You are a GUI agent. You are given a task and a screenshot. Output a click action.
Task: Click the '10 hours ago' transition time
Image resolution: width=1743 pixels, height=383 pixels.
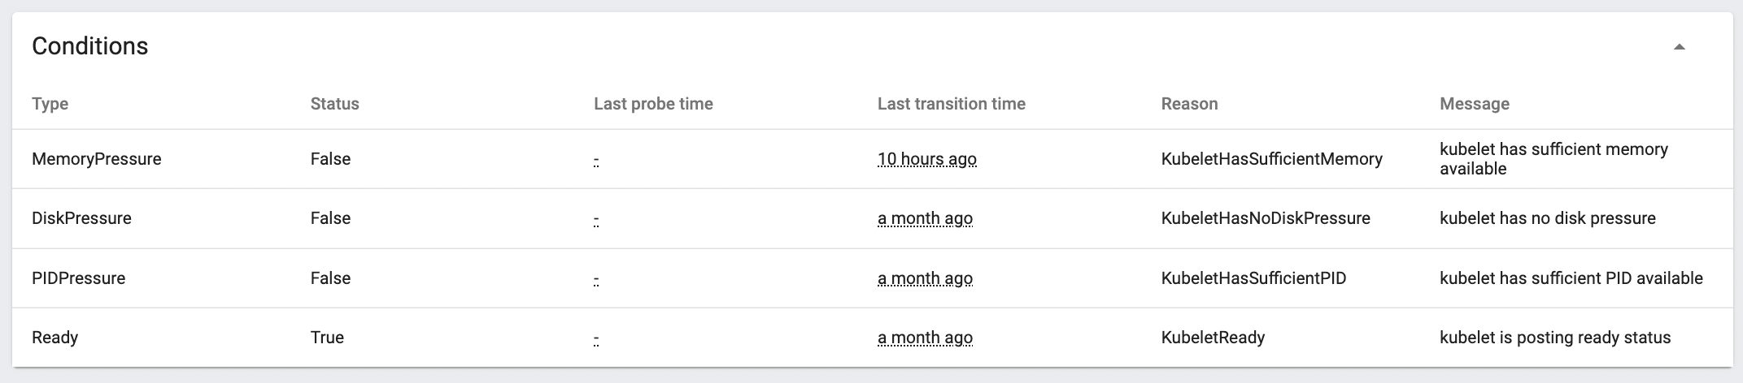(x=927, y=159)
